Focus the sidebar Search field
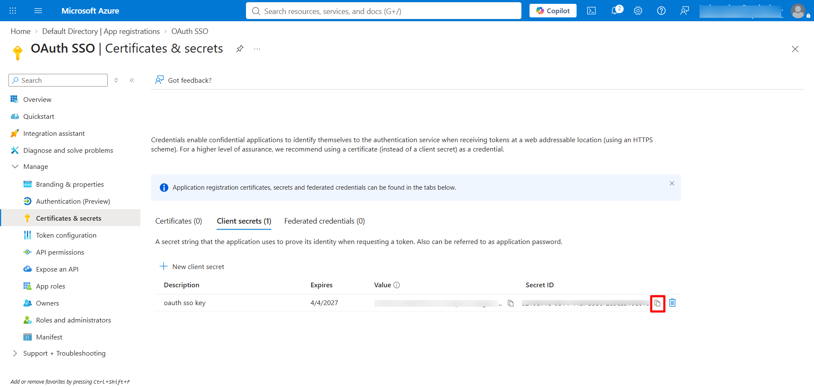Image resolution: width=814 pixels, height=387 pixels. tap(58, 80)
